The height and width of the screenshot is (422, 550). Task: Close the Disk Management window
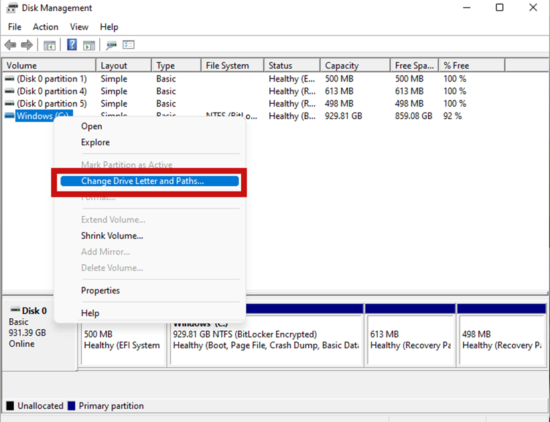click(533, 8)
